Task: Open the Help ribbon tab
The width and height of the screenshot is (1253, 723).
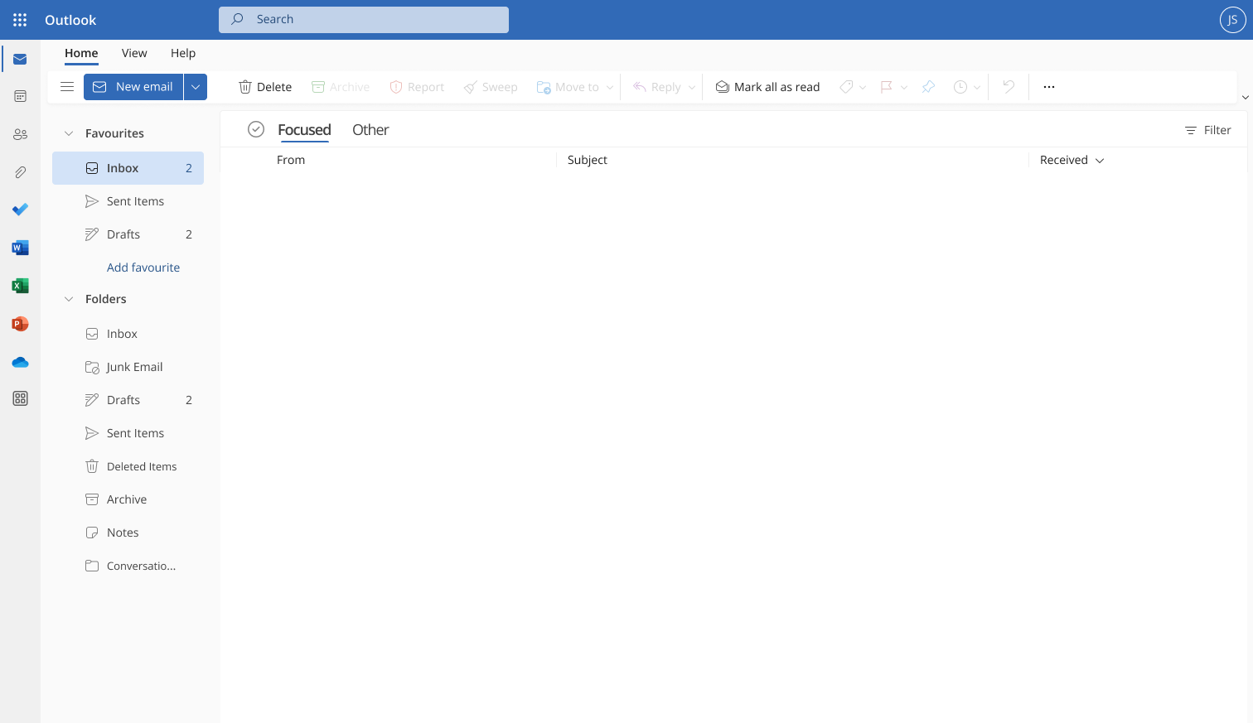Action: tap(183, 53)
